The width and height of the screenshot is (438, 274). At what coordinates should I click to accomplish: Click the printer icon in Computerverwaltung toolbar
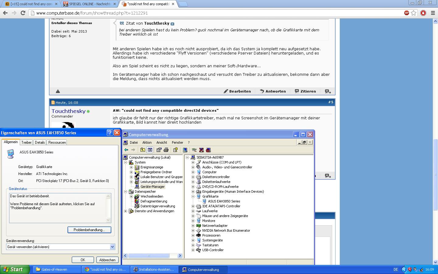166,150
